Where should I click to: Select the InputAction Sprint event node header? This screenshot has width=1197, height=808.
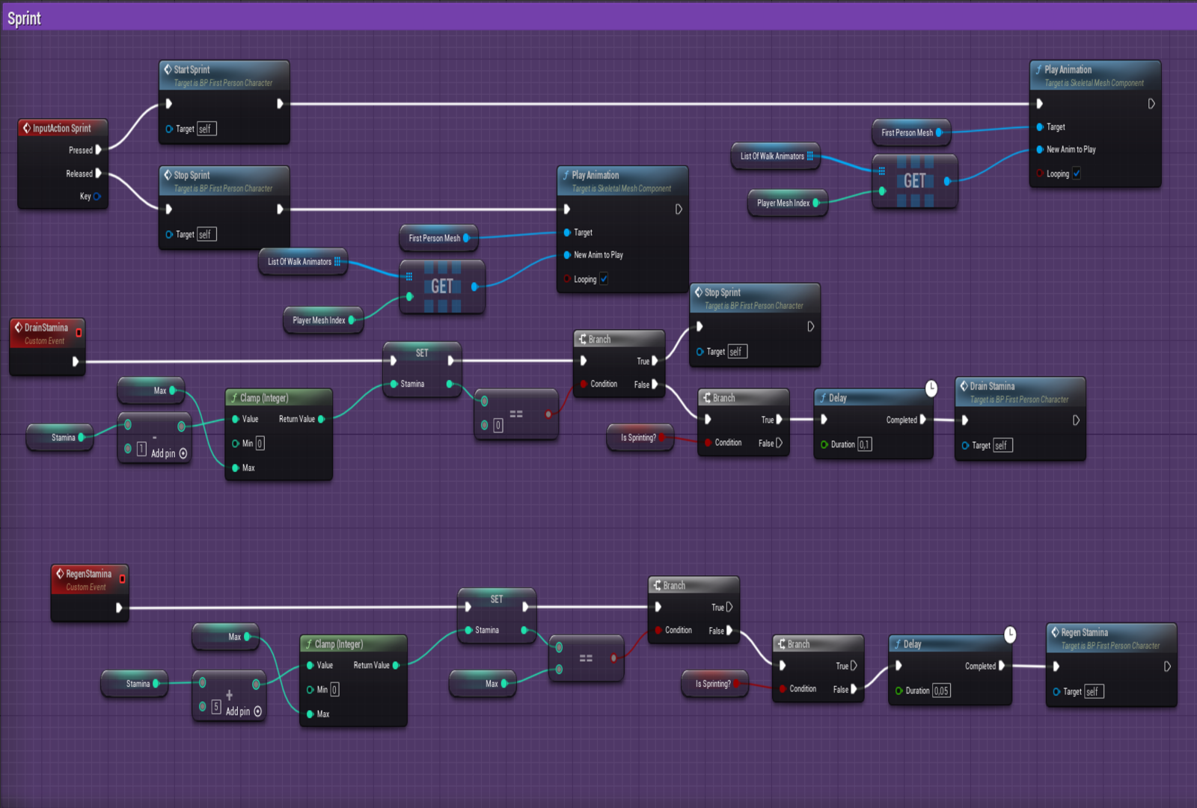click(62, 129)
